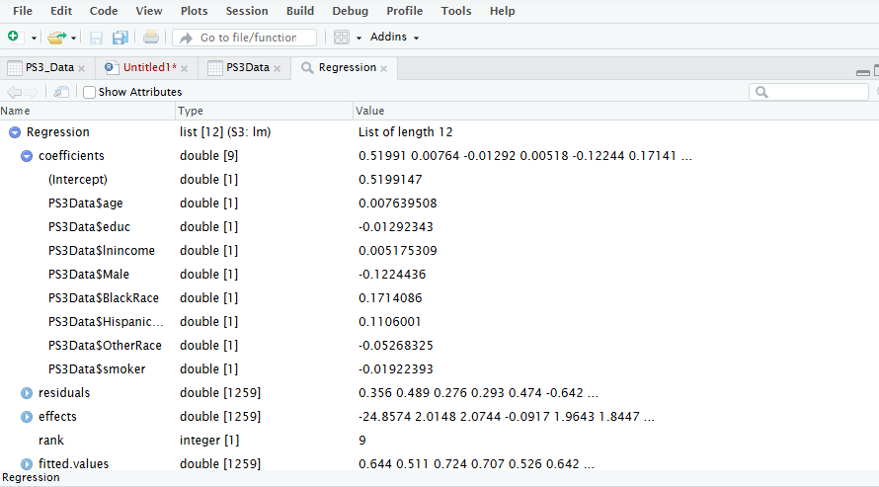Click 'List of length 12' value
This screenshot has width=879, height=487.
tap(405, 132)
